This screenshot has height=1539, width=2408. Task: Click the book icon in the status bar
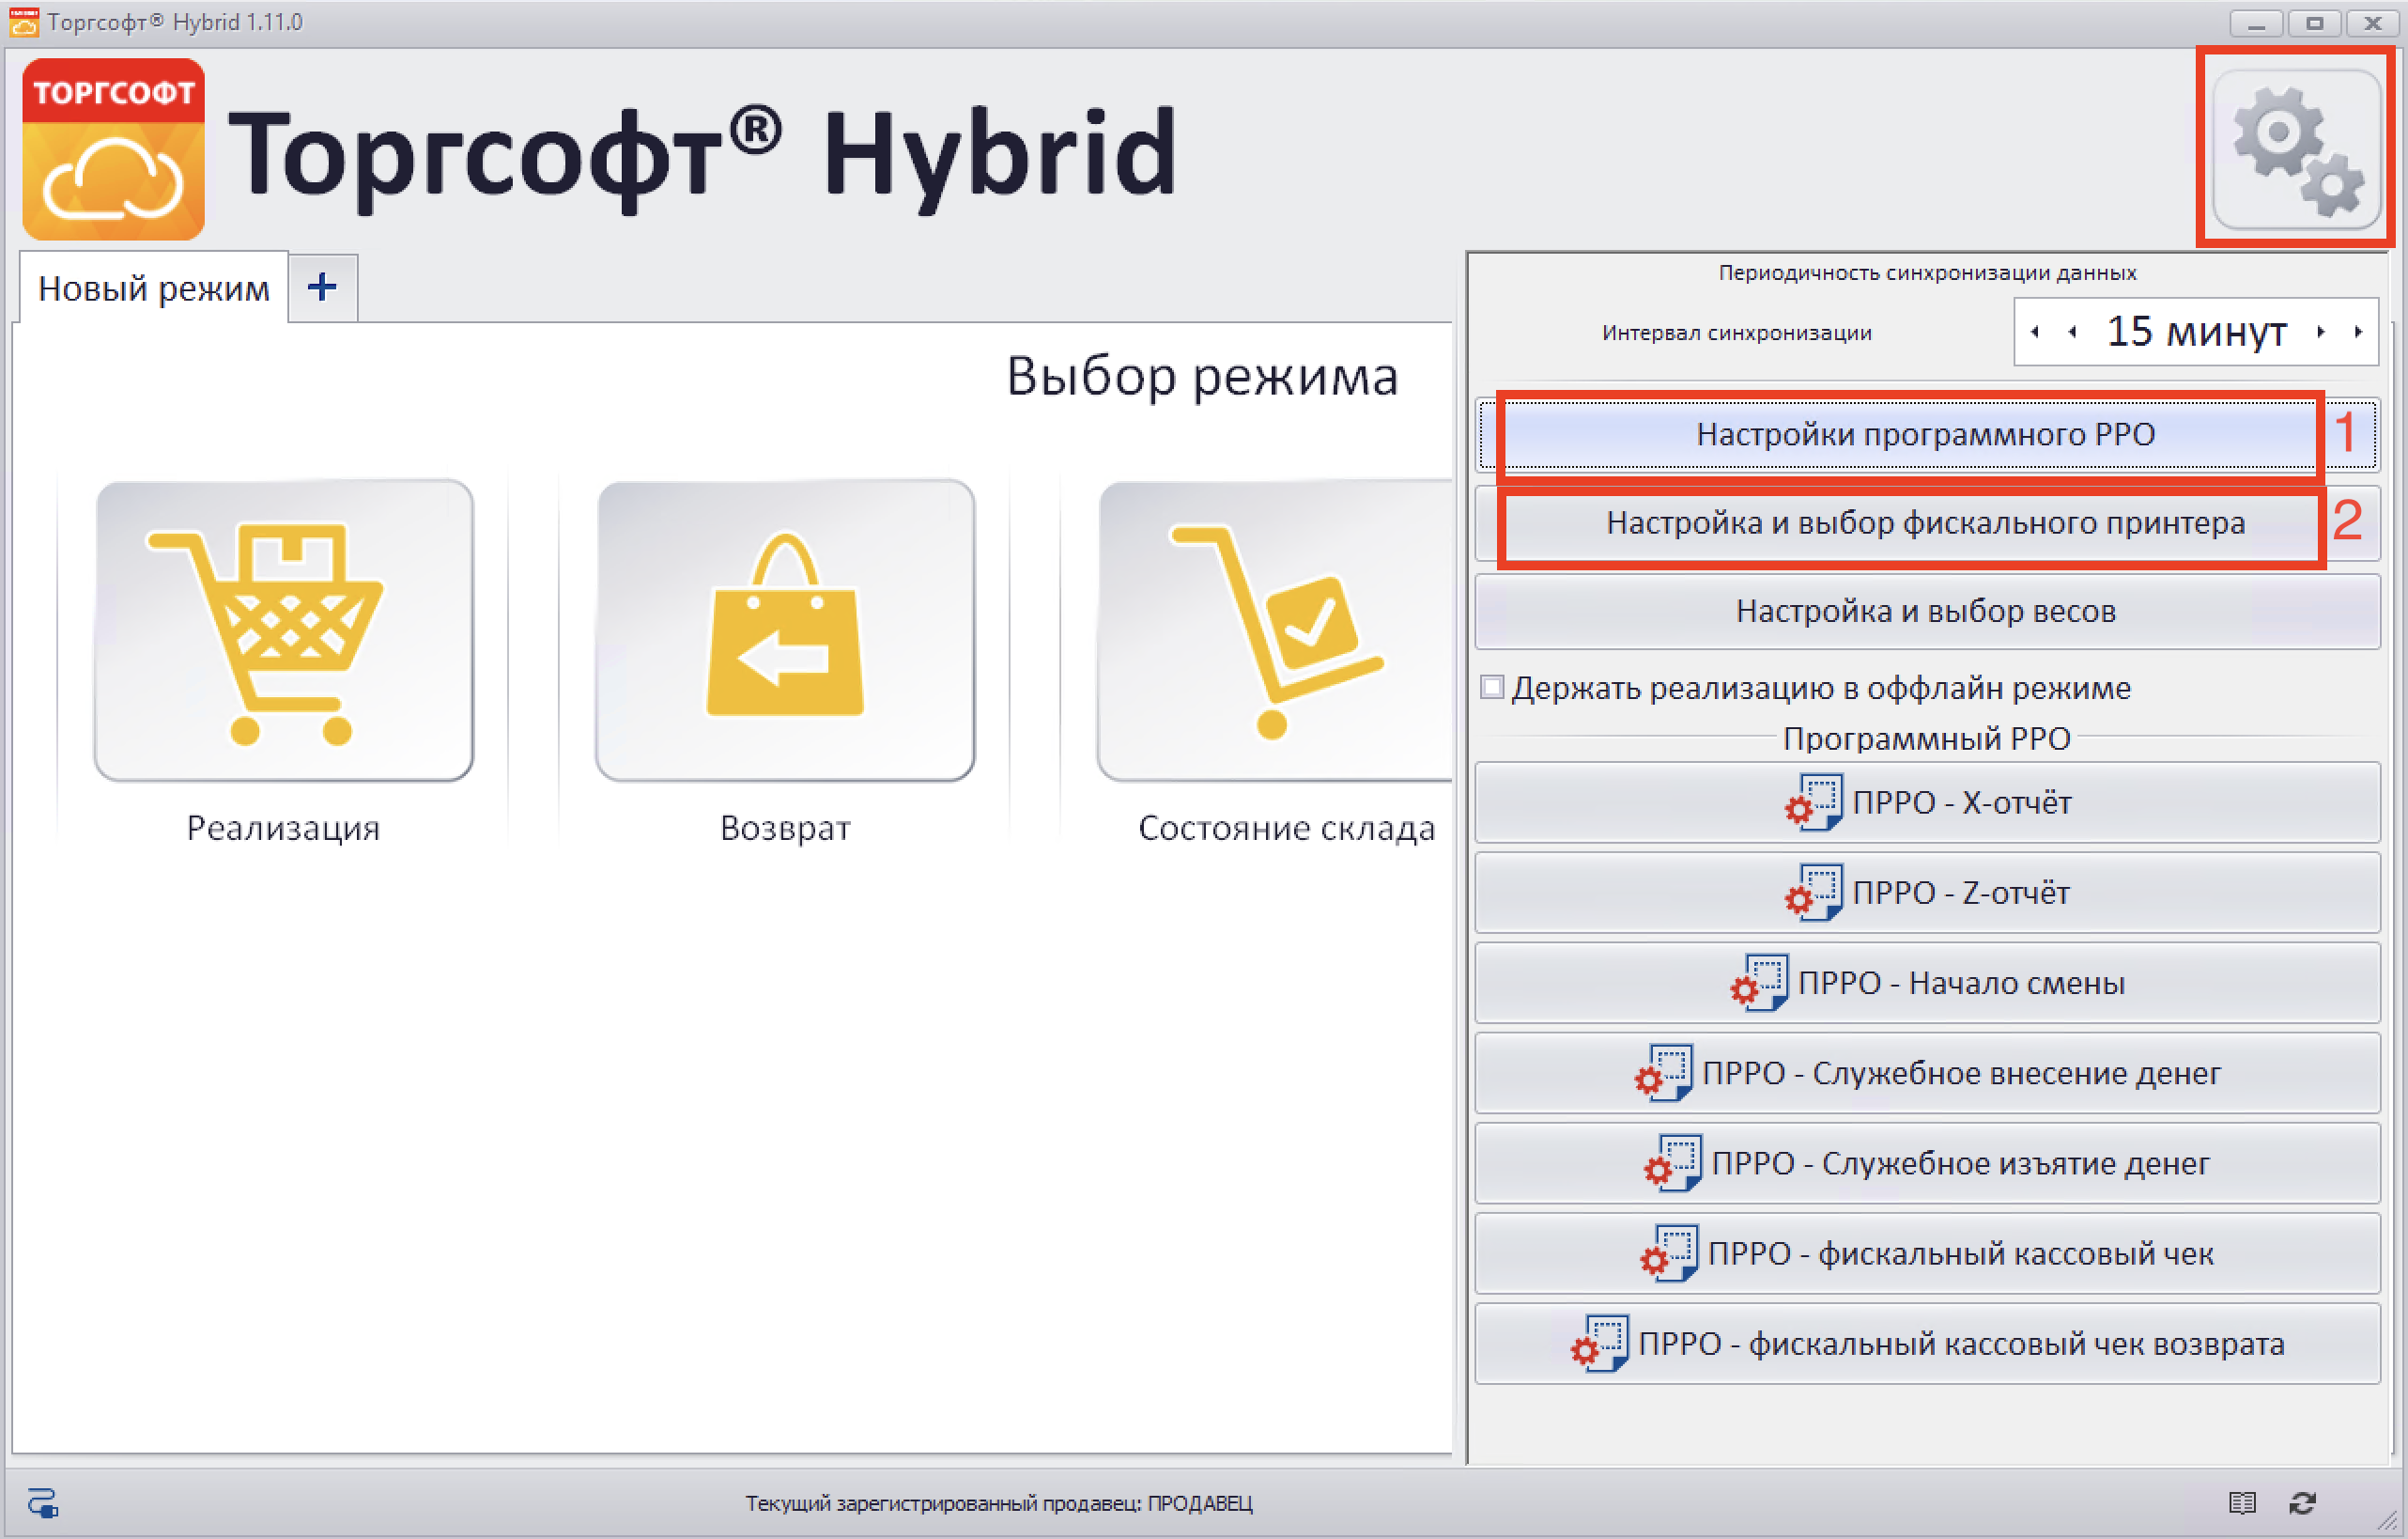click(2242, 1502)
